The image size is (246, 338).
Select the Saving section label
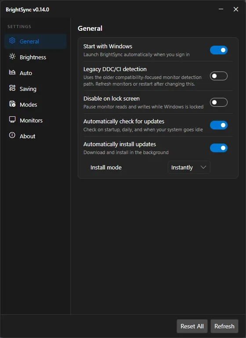point(28,89)
